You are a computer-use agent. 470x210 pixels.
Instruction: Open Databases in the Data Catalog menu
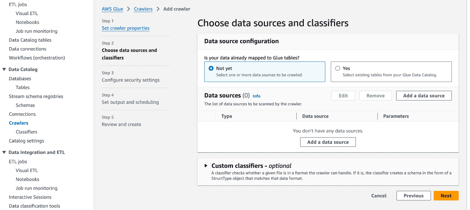[x=20, y=79]
